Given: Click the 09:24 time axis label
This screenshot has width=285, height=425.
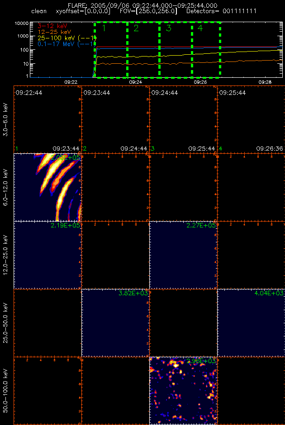Looking at the screenshot, I should (x=136, y=81).
